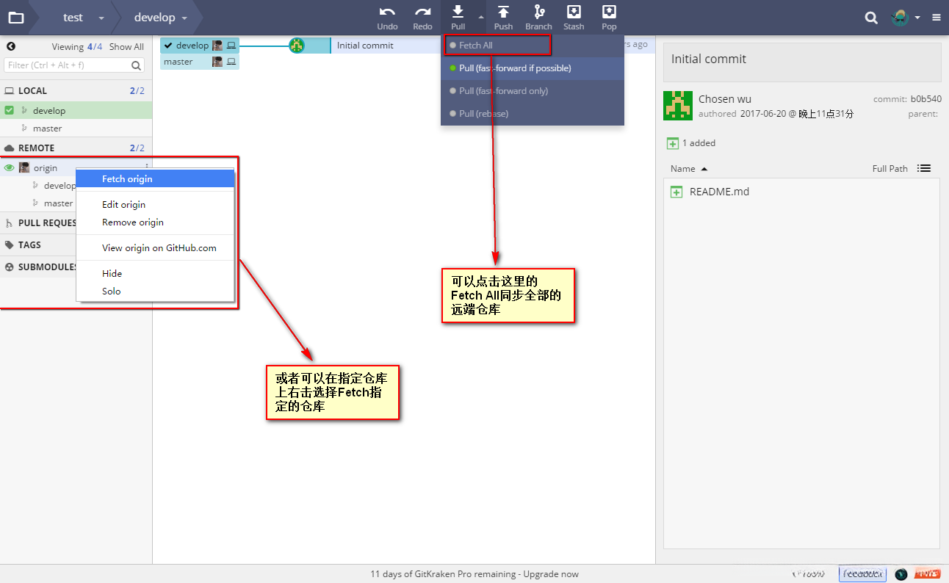The width and height of the screenshot is (949, 583).
Task: Click the 'master' branch label in the graph
Action: click(x=178, y=62)
